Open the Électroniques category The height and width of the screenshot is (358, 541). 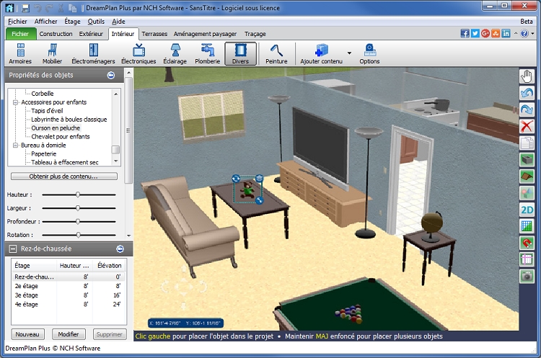tap(138, 54)
